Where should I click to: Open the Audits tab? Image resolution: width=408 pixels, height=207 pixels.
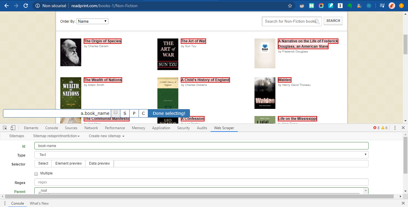pyautogui.click(x=202, y=128)
